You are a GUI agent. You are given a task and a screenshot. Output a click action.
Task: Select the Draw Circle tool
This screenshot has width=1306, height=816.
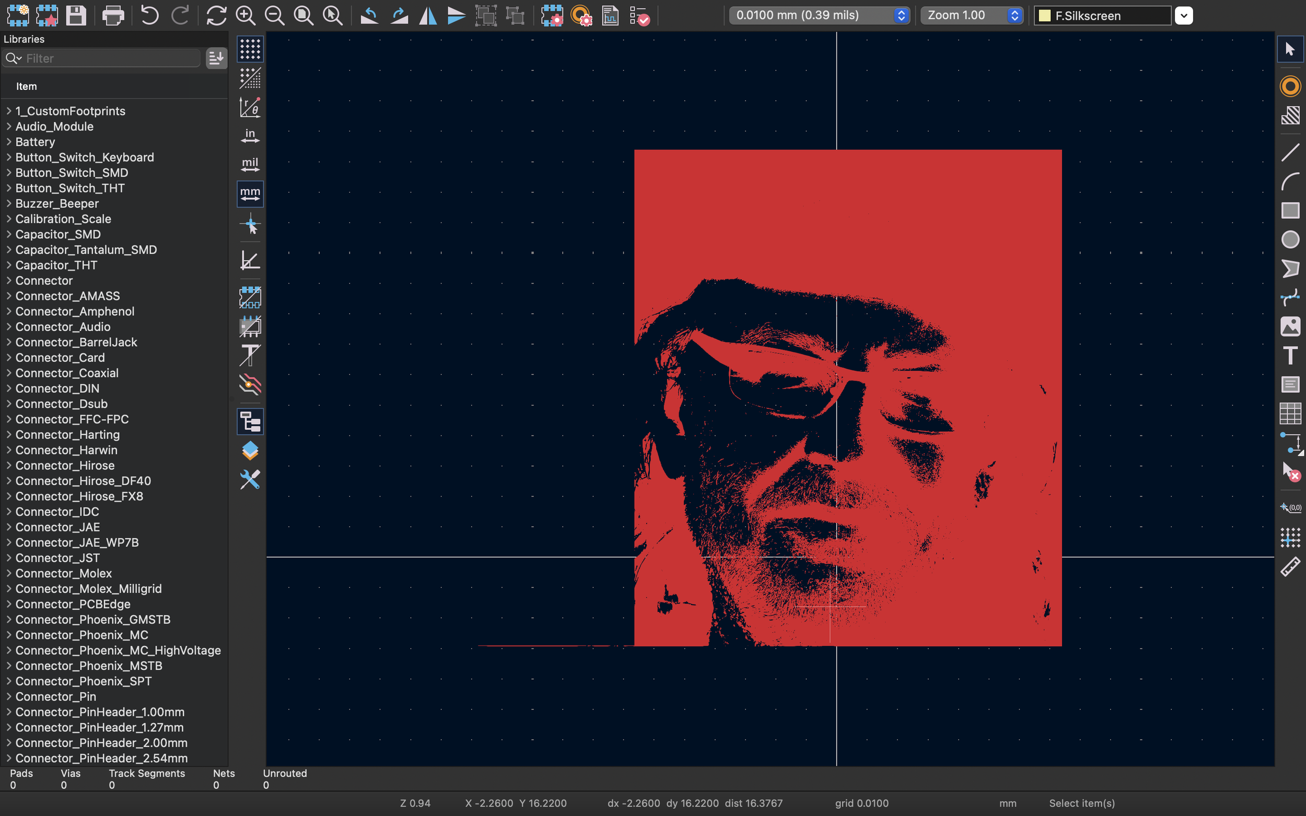click(1290, 240)
